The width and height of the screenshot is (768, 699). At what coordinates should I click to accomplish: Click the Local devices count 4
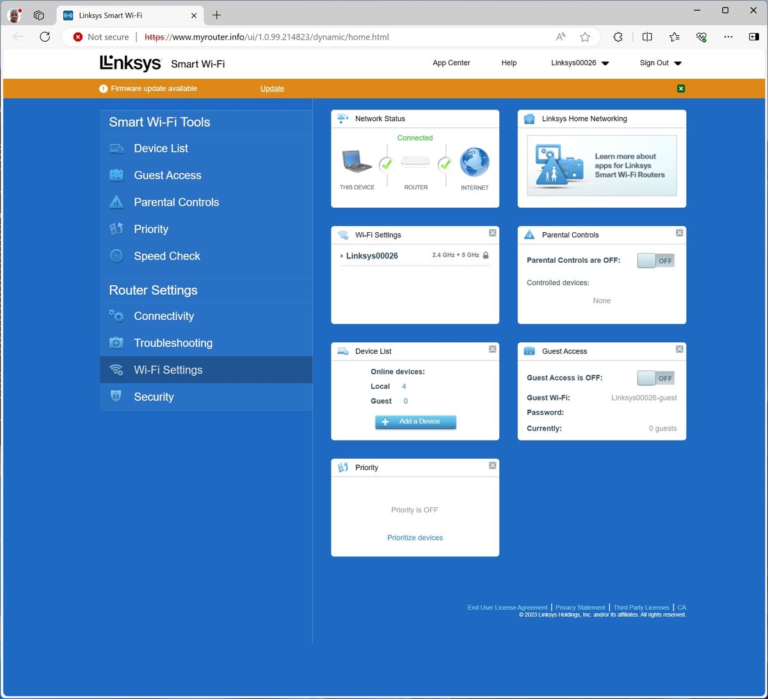(404, 386)
